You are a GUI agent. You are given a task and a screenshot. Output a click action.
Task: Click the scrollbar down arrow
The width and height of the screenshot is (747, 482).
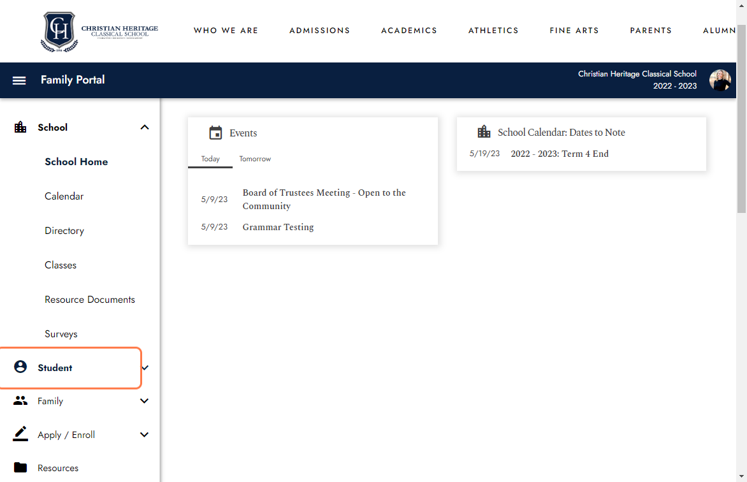pos(741,476)
